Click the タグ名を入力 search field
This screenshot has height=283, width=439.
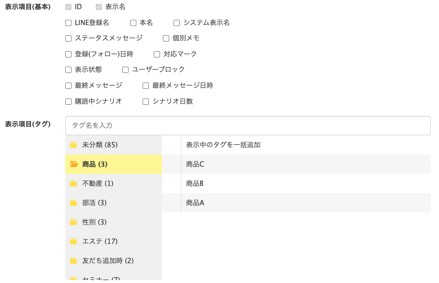point(248,125)
